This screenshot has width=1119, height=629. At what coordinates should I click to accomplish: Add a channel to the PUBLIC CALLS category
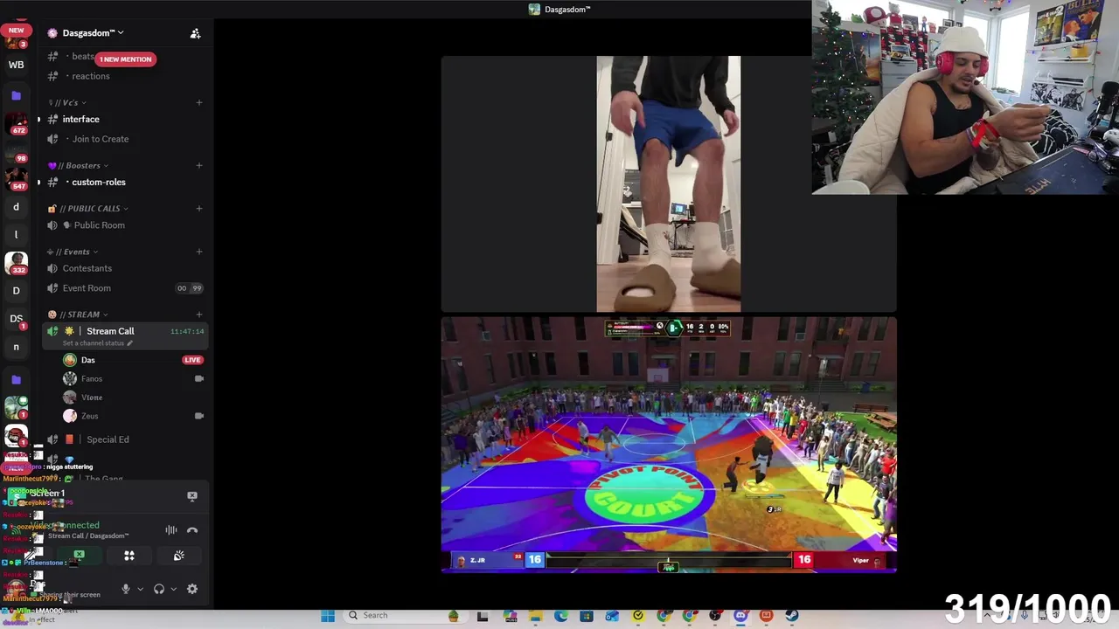198,208
